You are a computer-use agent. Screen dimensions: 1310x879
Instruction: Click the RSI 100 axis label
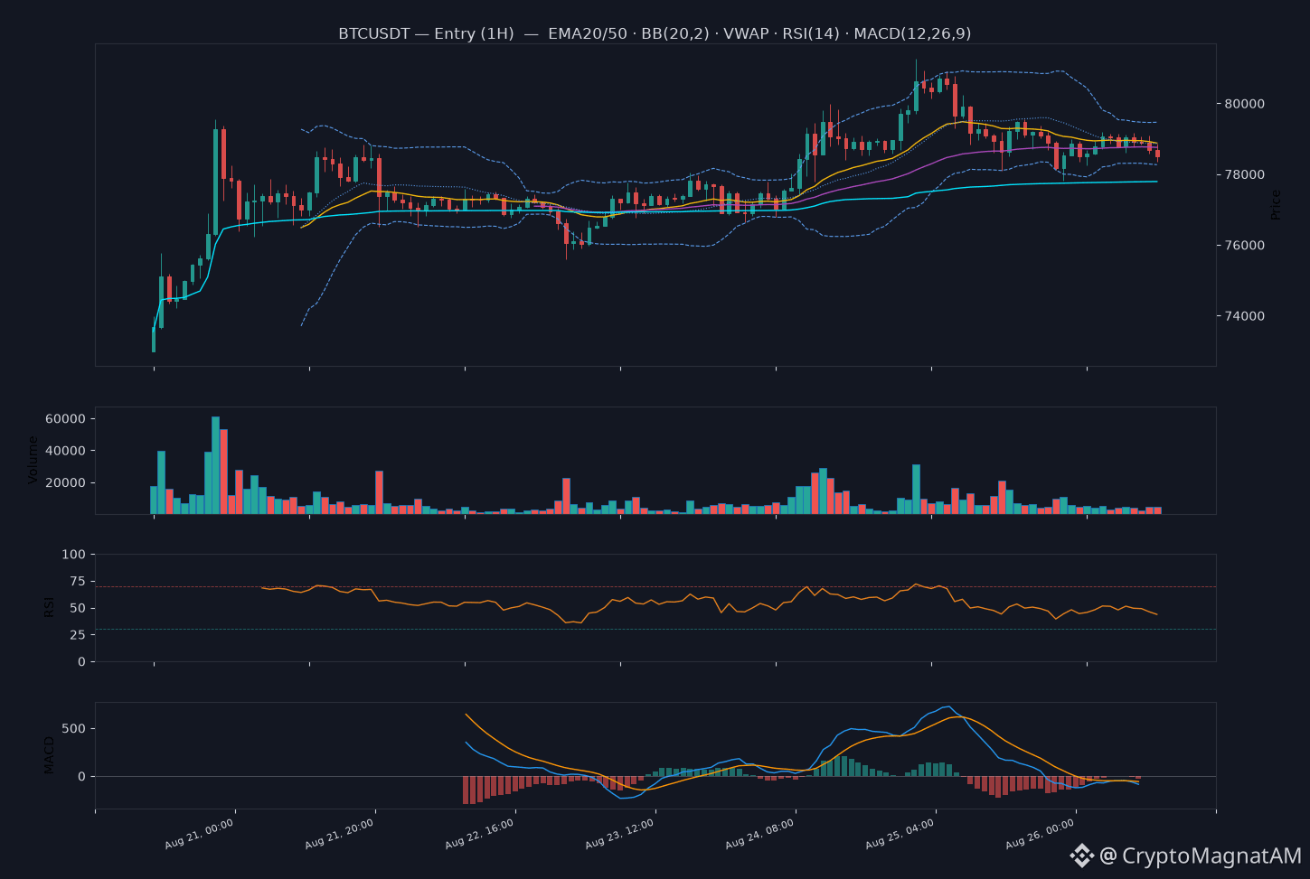pyautogui.click(x=73, y=555)
